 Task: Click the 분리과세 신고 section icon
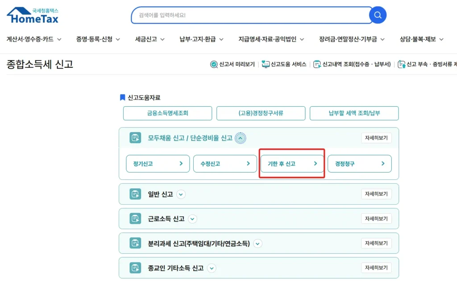pos(135,243)
